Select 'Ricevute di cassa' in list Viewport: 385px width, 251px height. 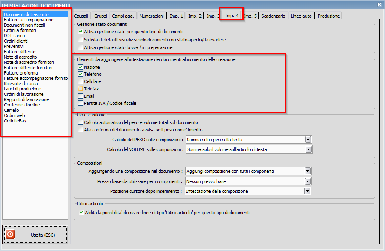pos(35,84)
